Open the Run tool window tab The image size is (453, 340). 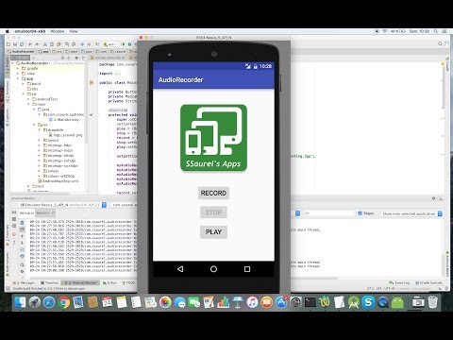point(109,283)
